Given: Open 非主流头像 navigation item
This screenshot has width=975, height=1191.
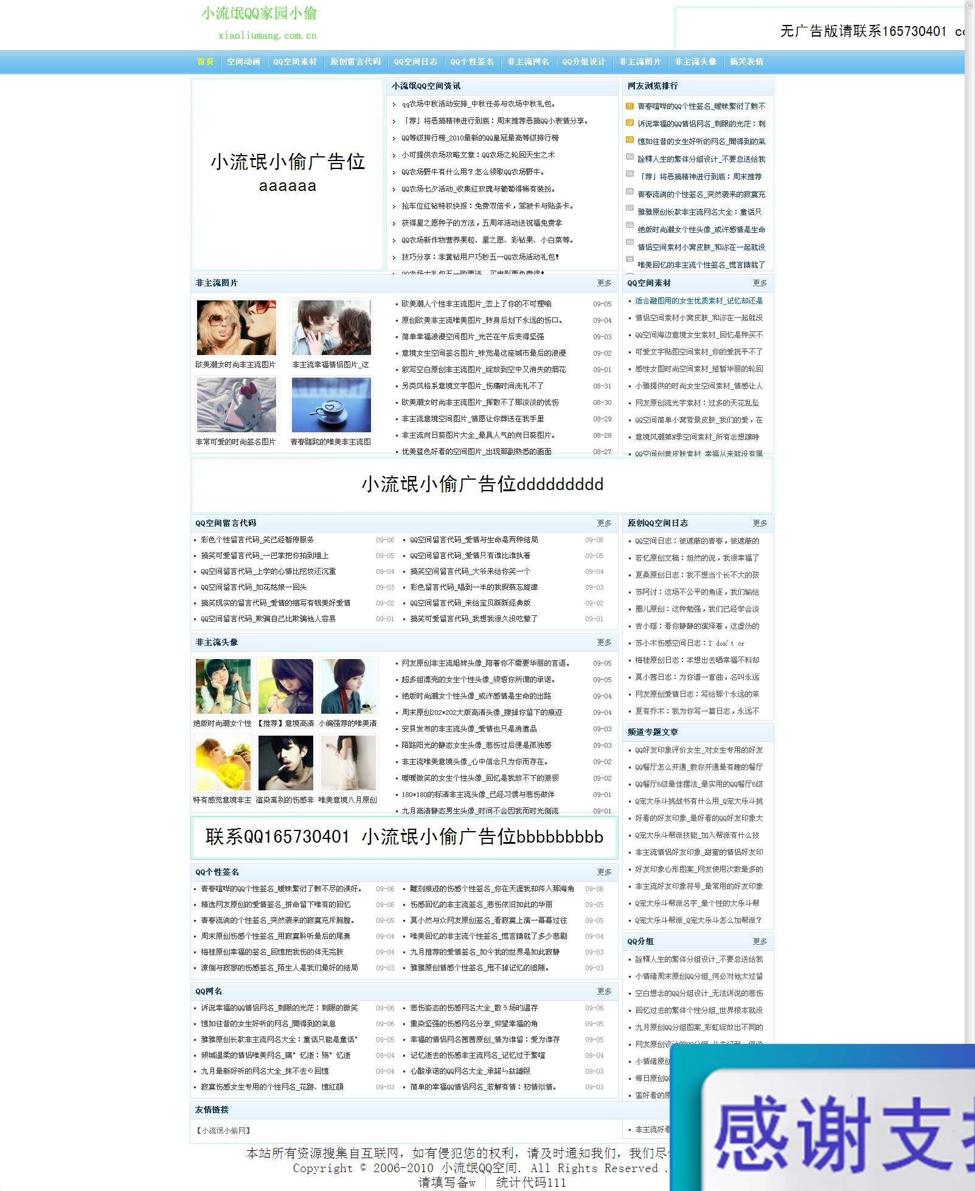Looking at the screenshot, I should [x=695, y=61].
